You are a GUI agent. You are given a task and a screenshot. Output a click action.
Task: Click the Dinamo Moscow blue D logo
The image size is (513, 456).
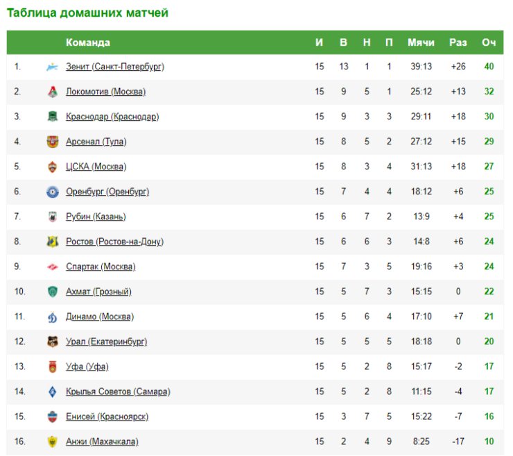53,316
